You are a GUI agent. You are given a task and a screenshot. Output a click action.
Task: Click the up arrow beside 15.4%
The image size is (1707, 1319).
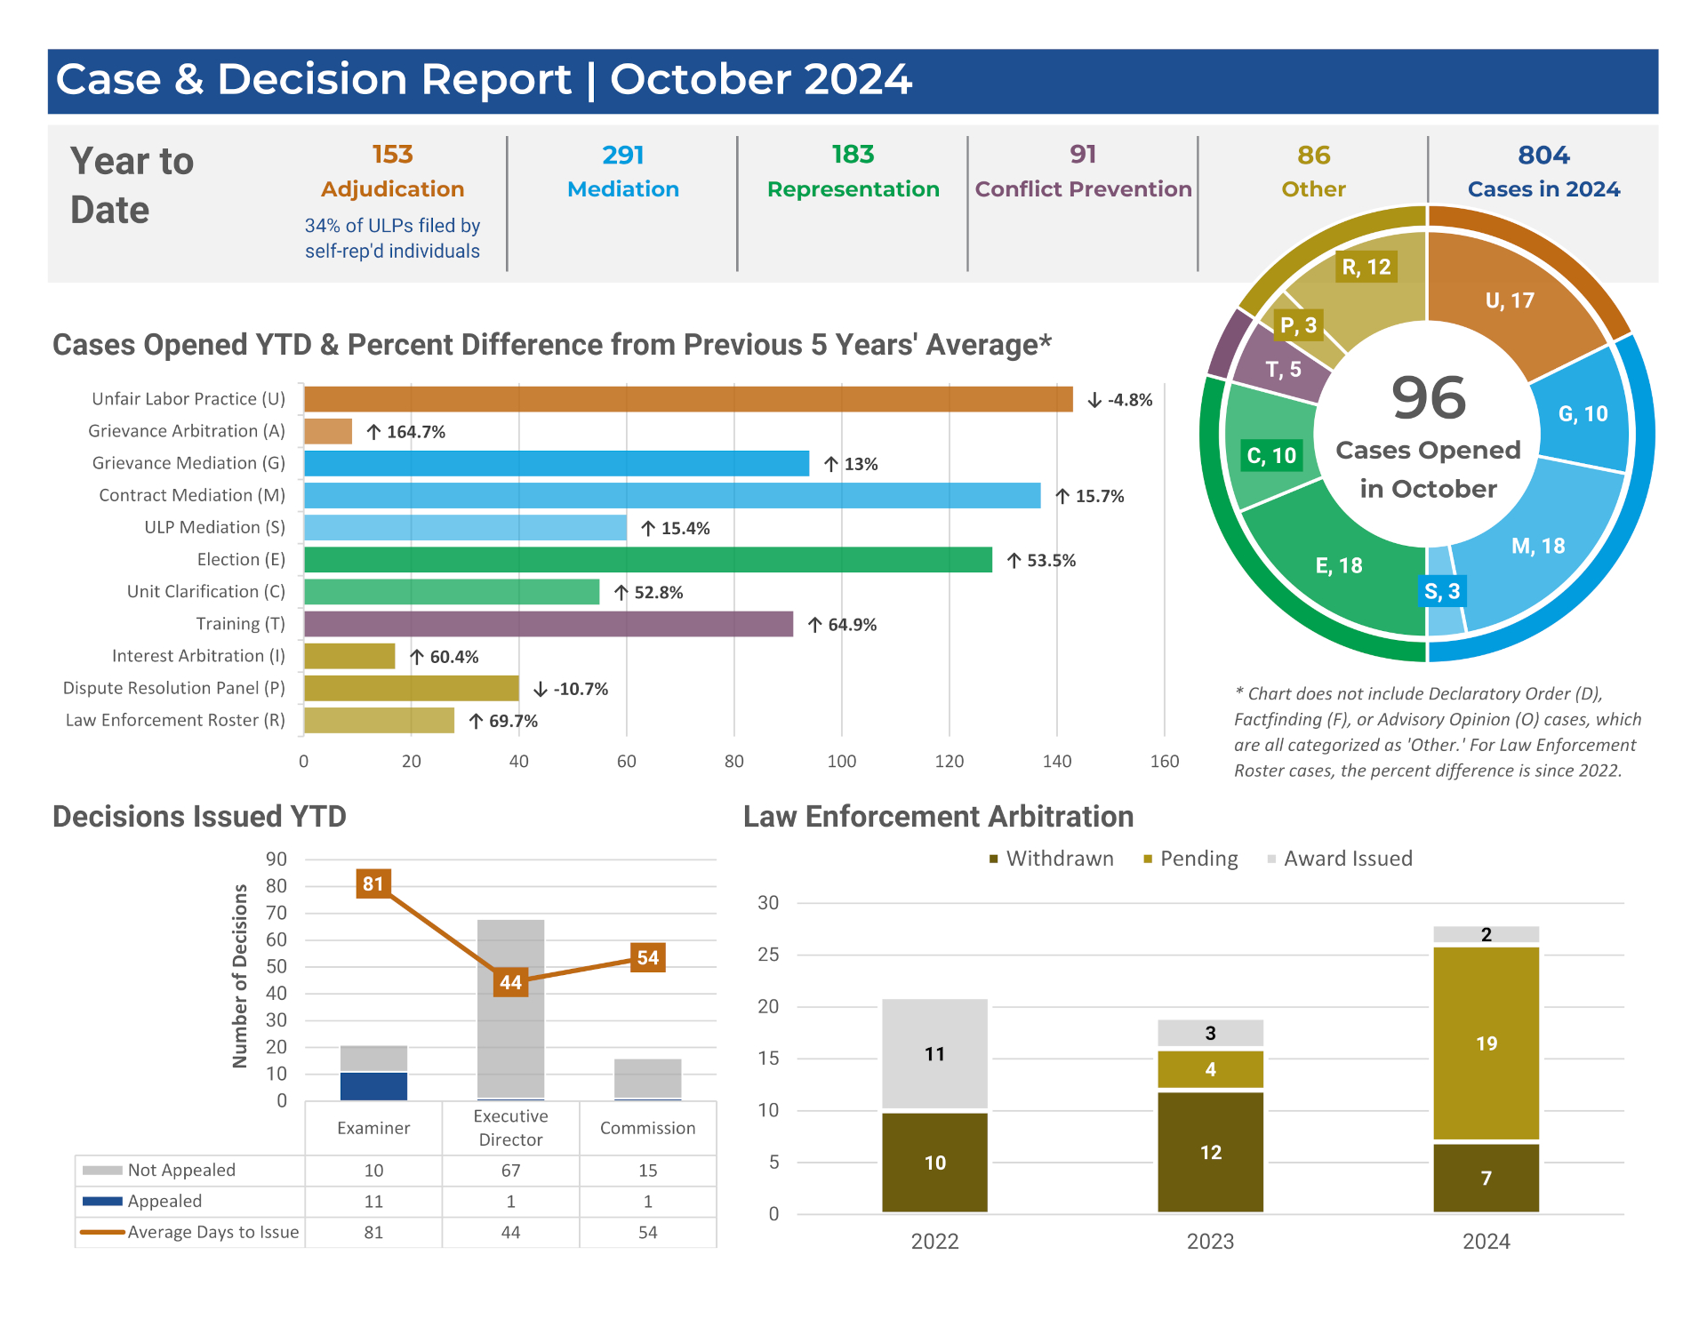click(648, 528)
